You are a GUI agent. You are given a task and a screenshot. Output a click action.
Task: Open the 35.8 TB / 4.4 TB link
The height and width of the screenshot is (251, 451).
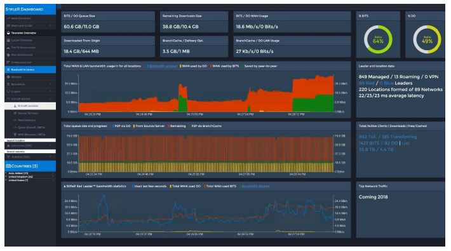coord(376,149)
